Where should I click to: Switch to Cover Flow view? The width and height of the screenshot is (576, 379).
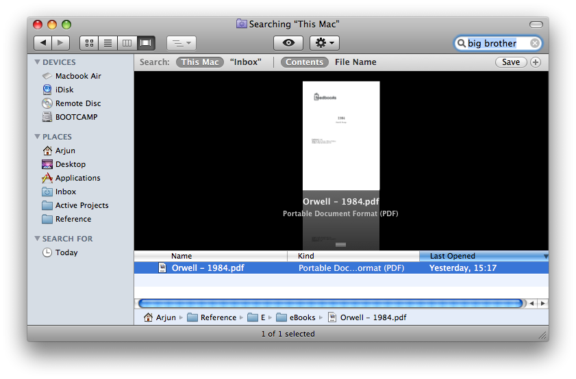pos(146,43)
